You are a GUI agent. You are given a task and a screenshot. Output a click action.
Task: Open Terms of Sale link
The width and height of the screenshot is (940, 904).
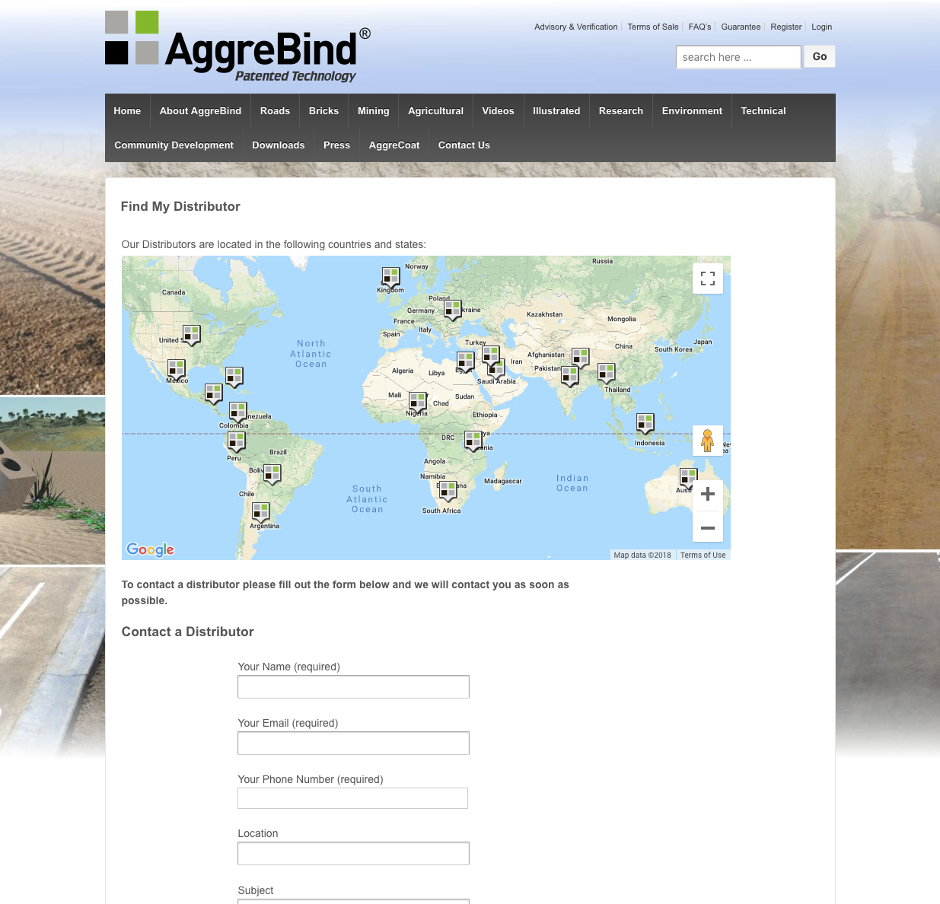coord(653,27)
